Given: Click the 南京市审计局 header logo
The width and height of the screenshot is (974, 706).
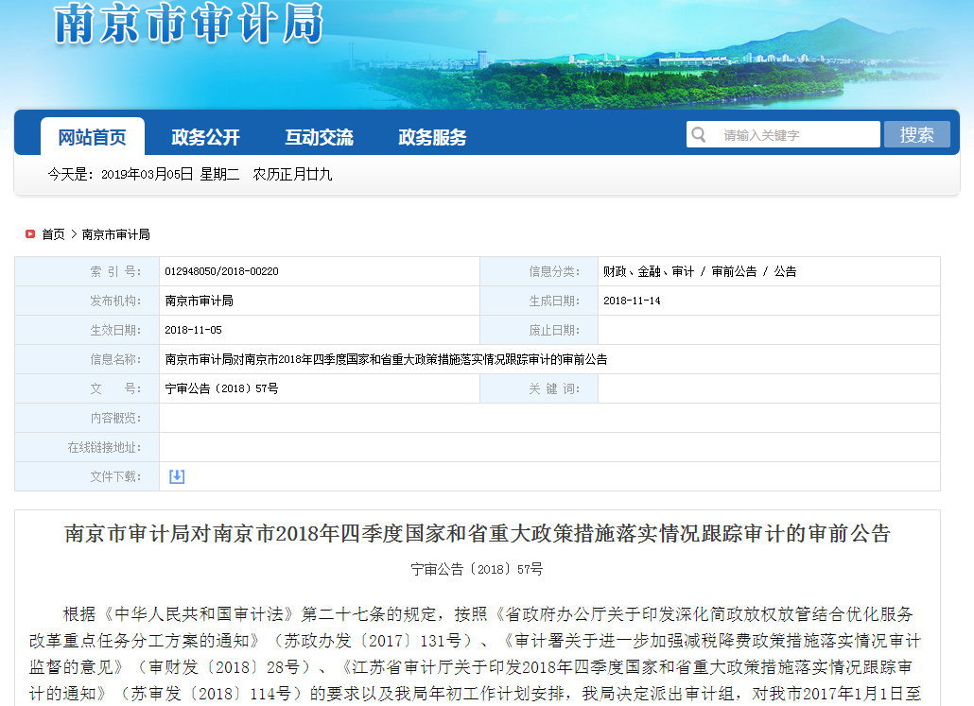Looking at the screenshot, I should click(x=189, y=25).
